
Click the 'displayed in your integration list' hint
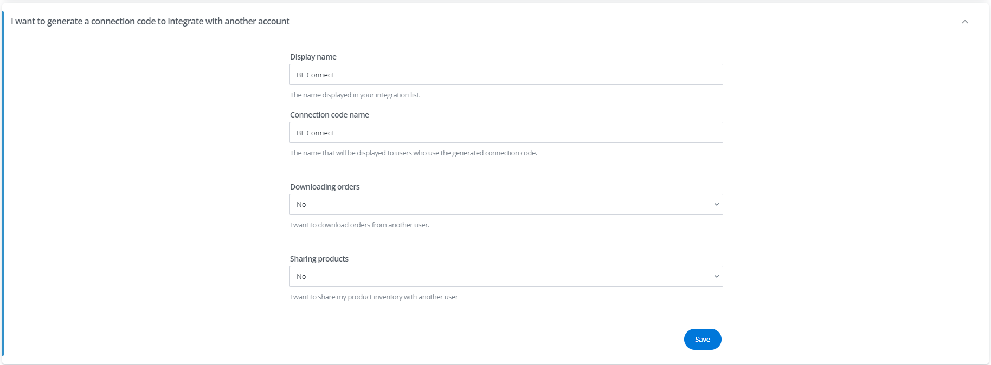point(355,95)
